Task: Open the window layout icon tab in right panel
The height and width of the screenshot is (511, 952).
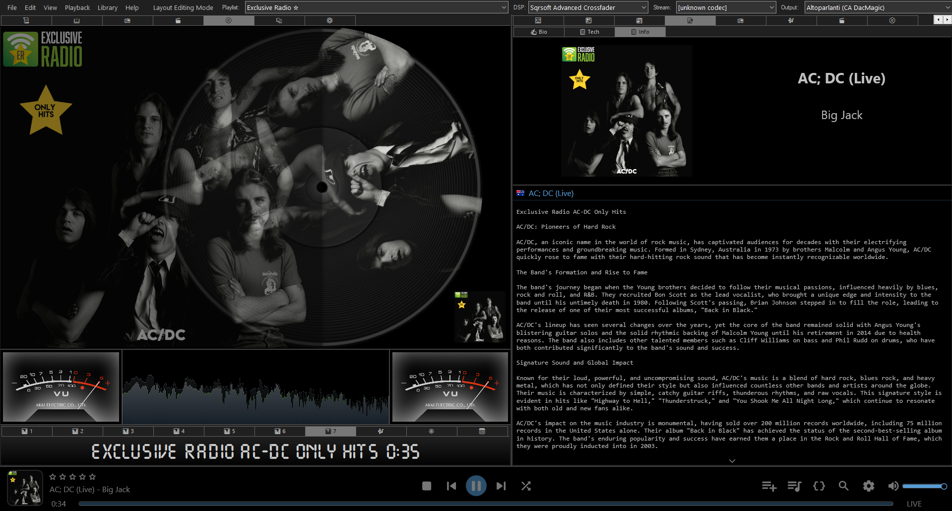Action: click(x=639, y=20)
